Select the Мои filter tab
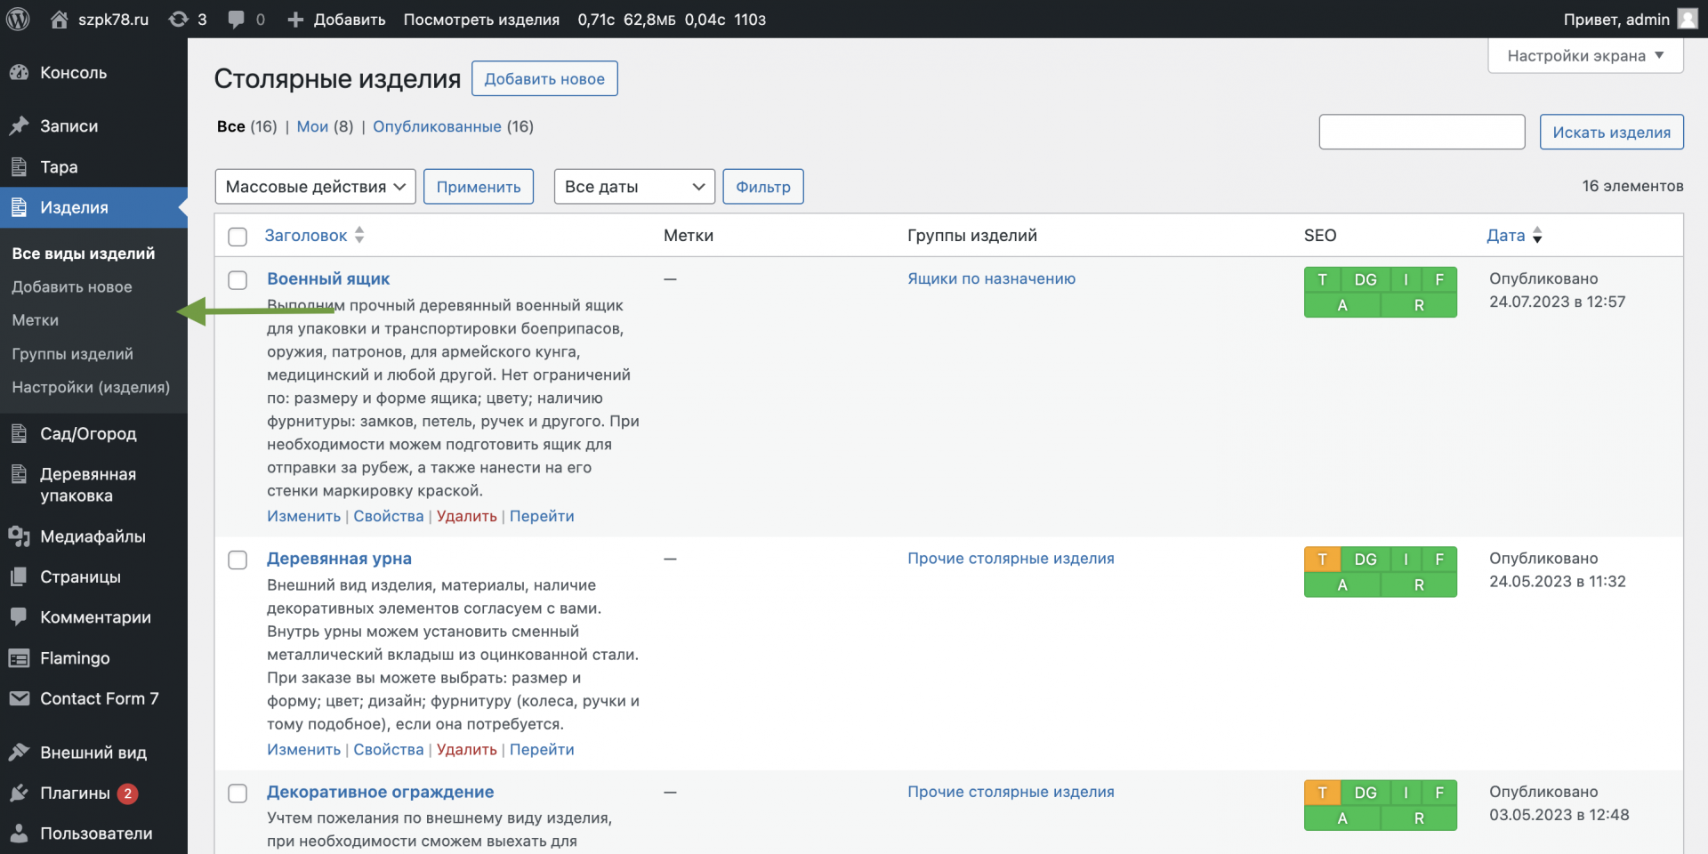1708x854 pixels. pos(312,126)
